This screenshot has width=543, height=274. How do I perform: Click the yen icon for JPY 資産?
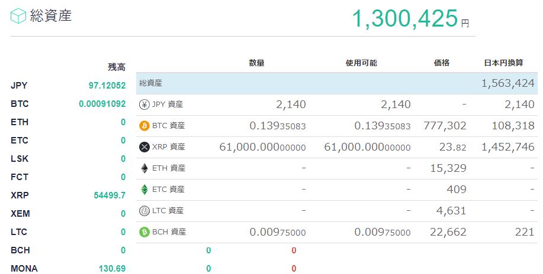[x=144, y=105]
